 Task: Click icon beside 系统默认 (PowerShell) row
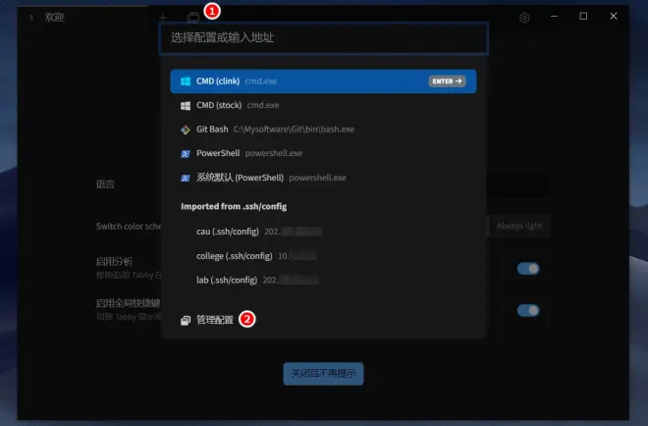pyautogui.click(x=186, y=178)
